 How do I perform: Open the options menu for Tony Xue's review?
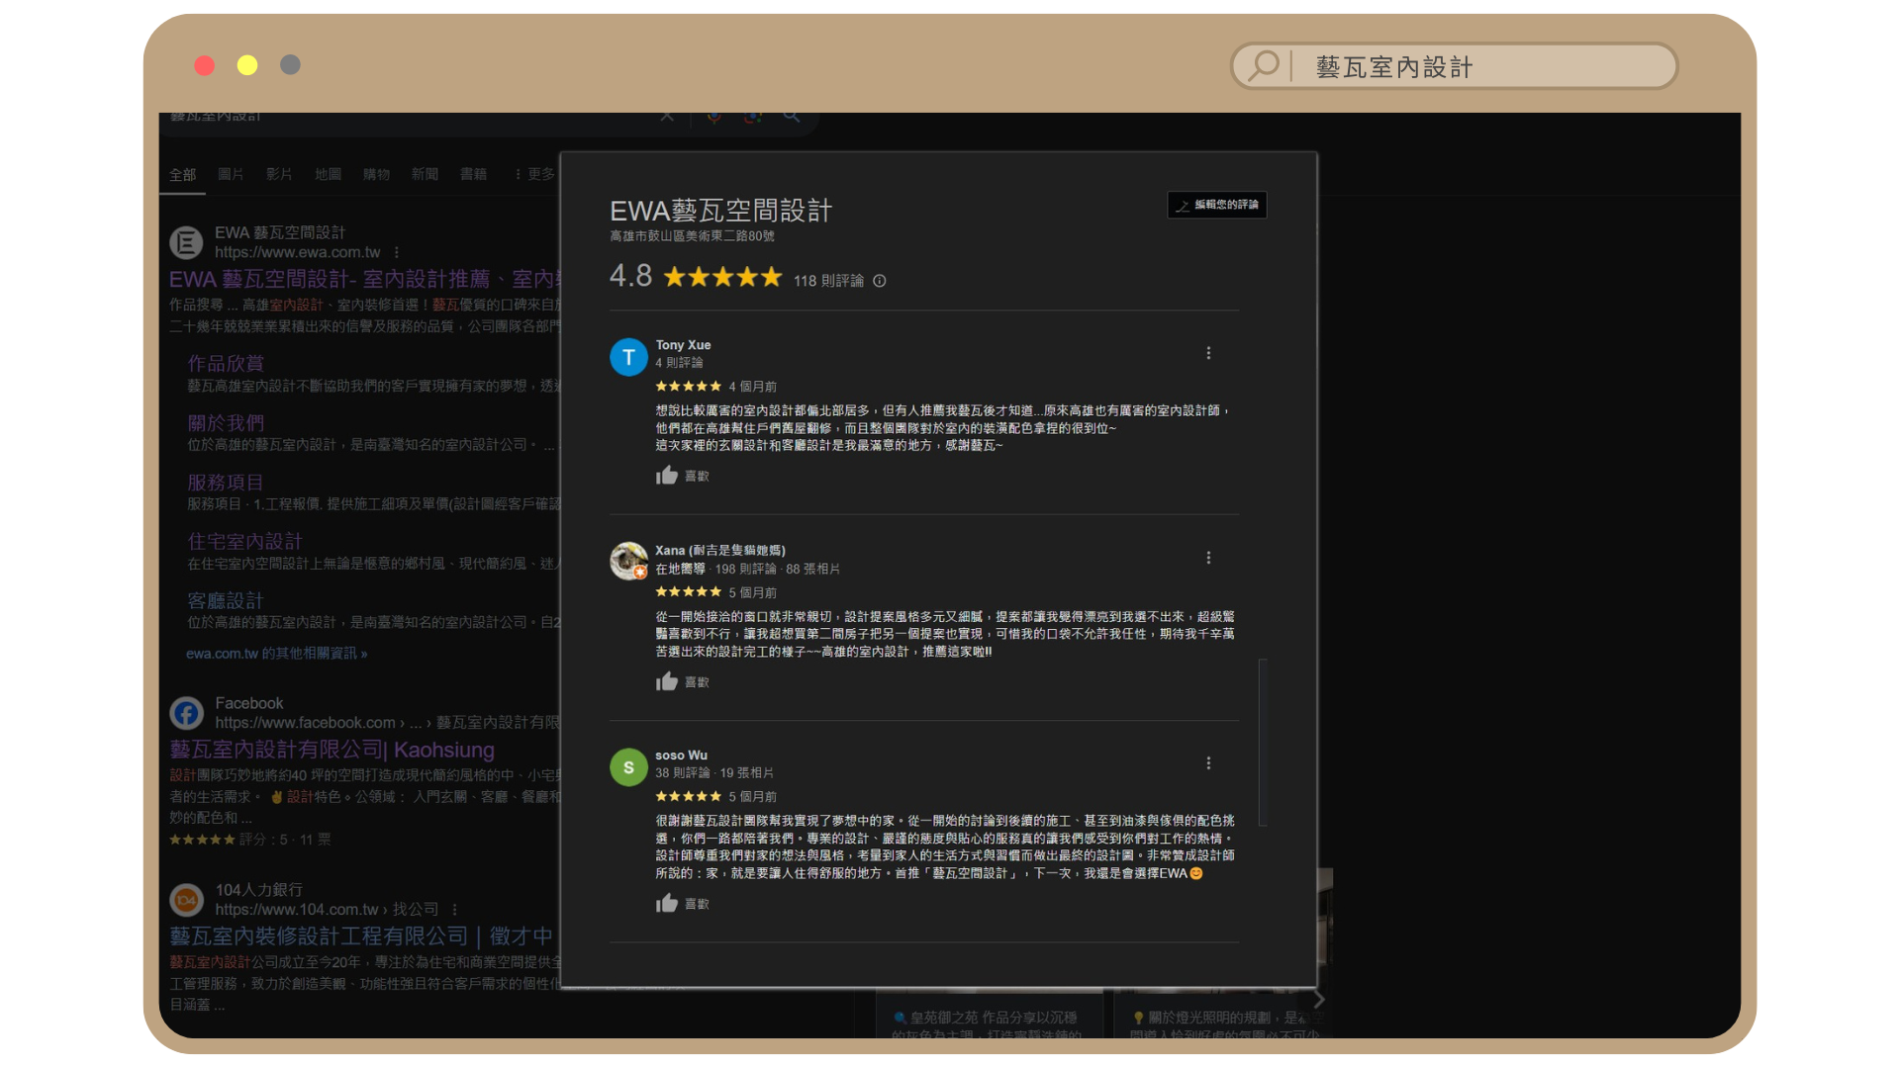coord(1208,353)
